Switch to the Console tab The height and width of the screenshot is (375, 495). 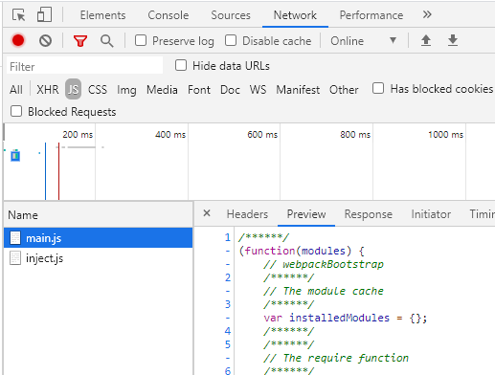169,15
